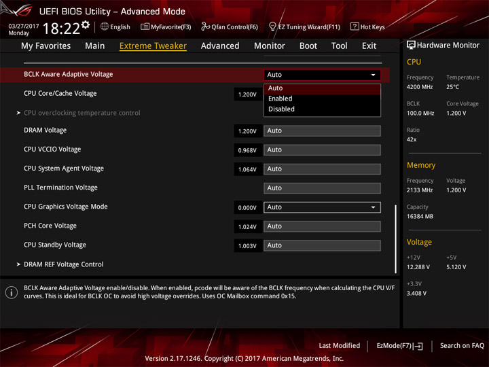Click the CPU Graphics Voltage Mode label
This screenshot has height=367, width=489.
coord(65,207)
